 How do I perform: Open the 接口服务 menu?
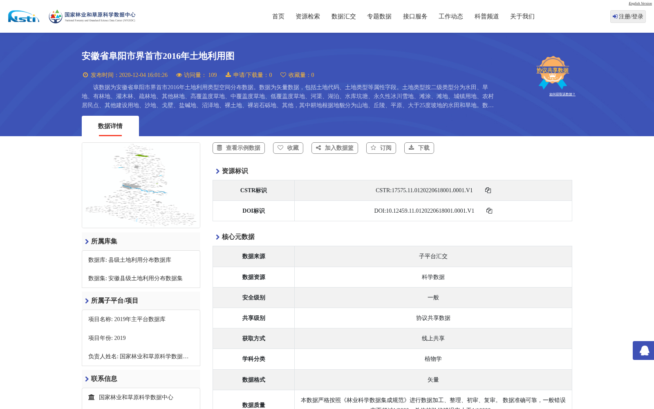tap(415, 16)
